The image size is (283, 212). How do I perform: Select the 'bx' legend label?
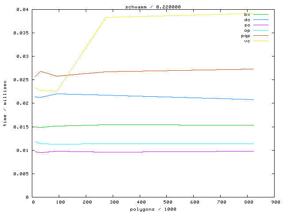247,14
